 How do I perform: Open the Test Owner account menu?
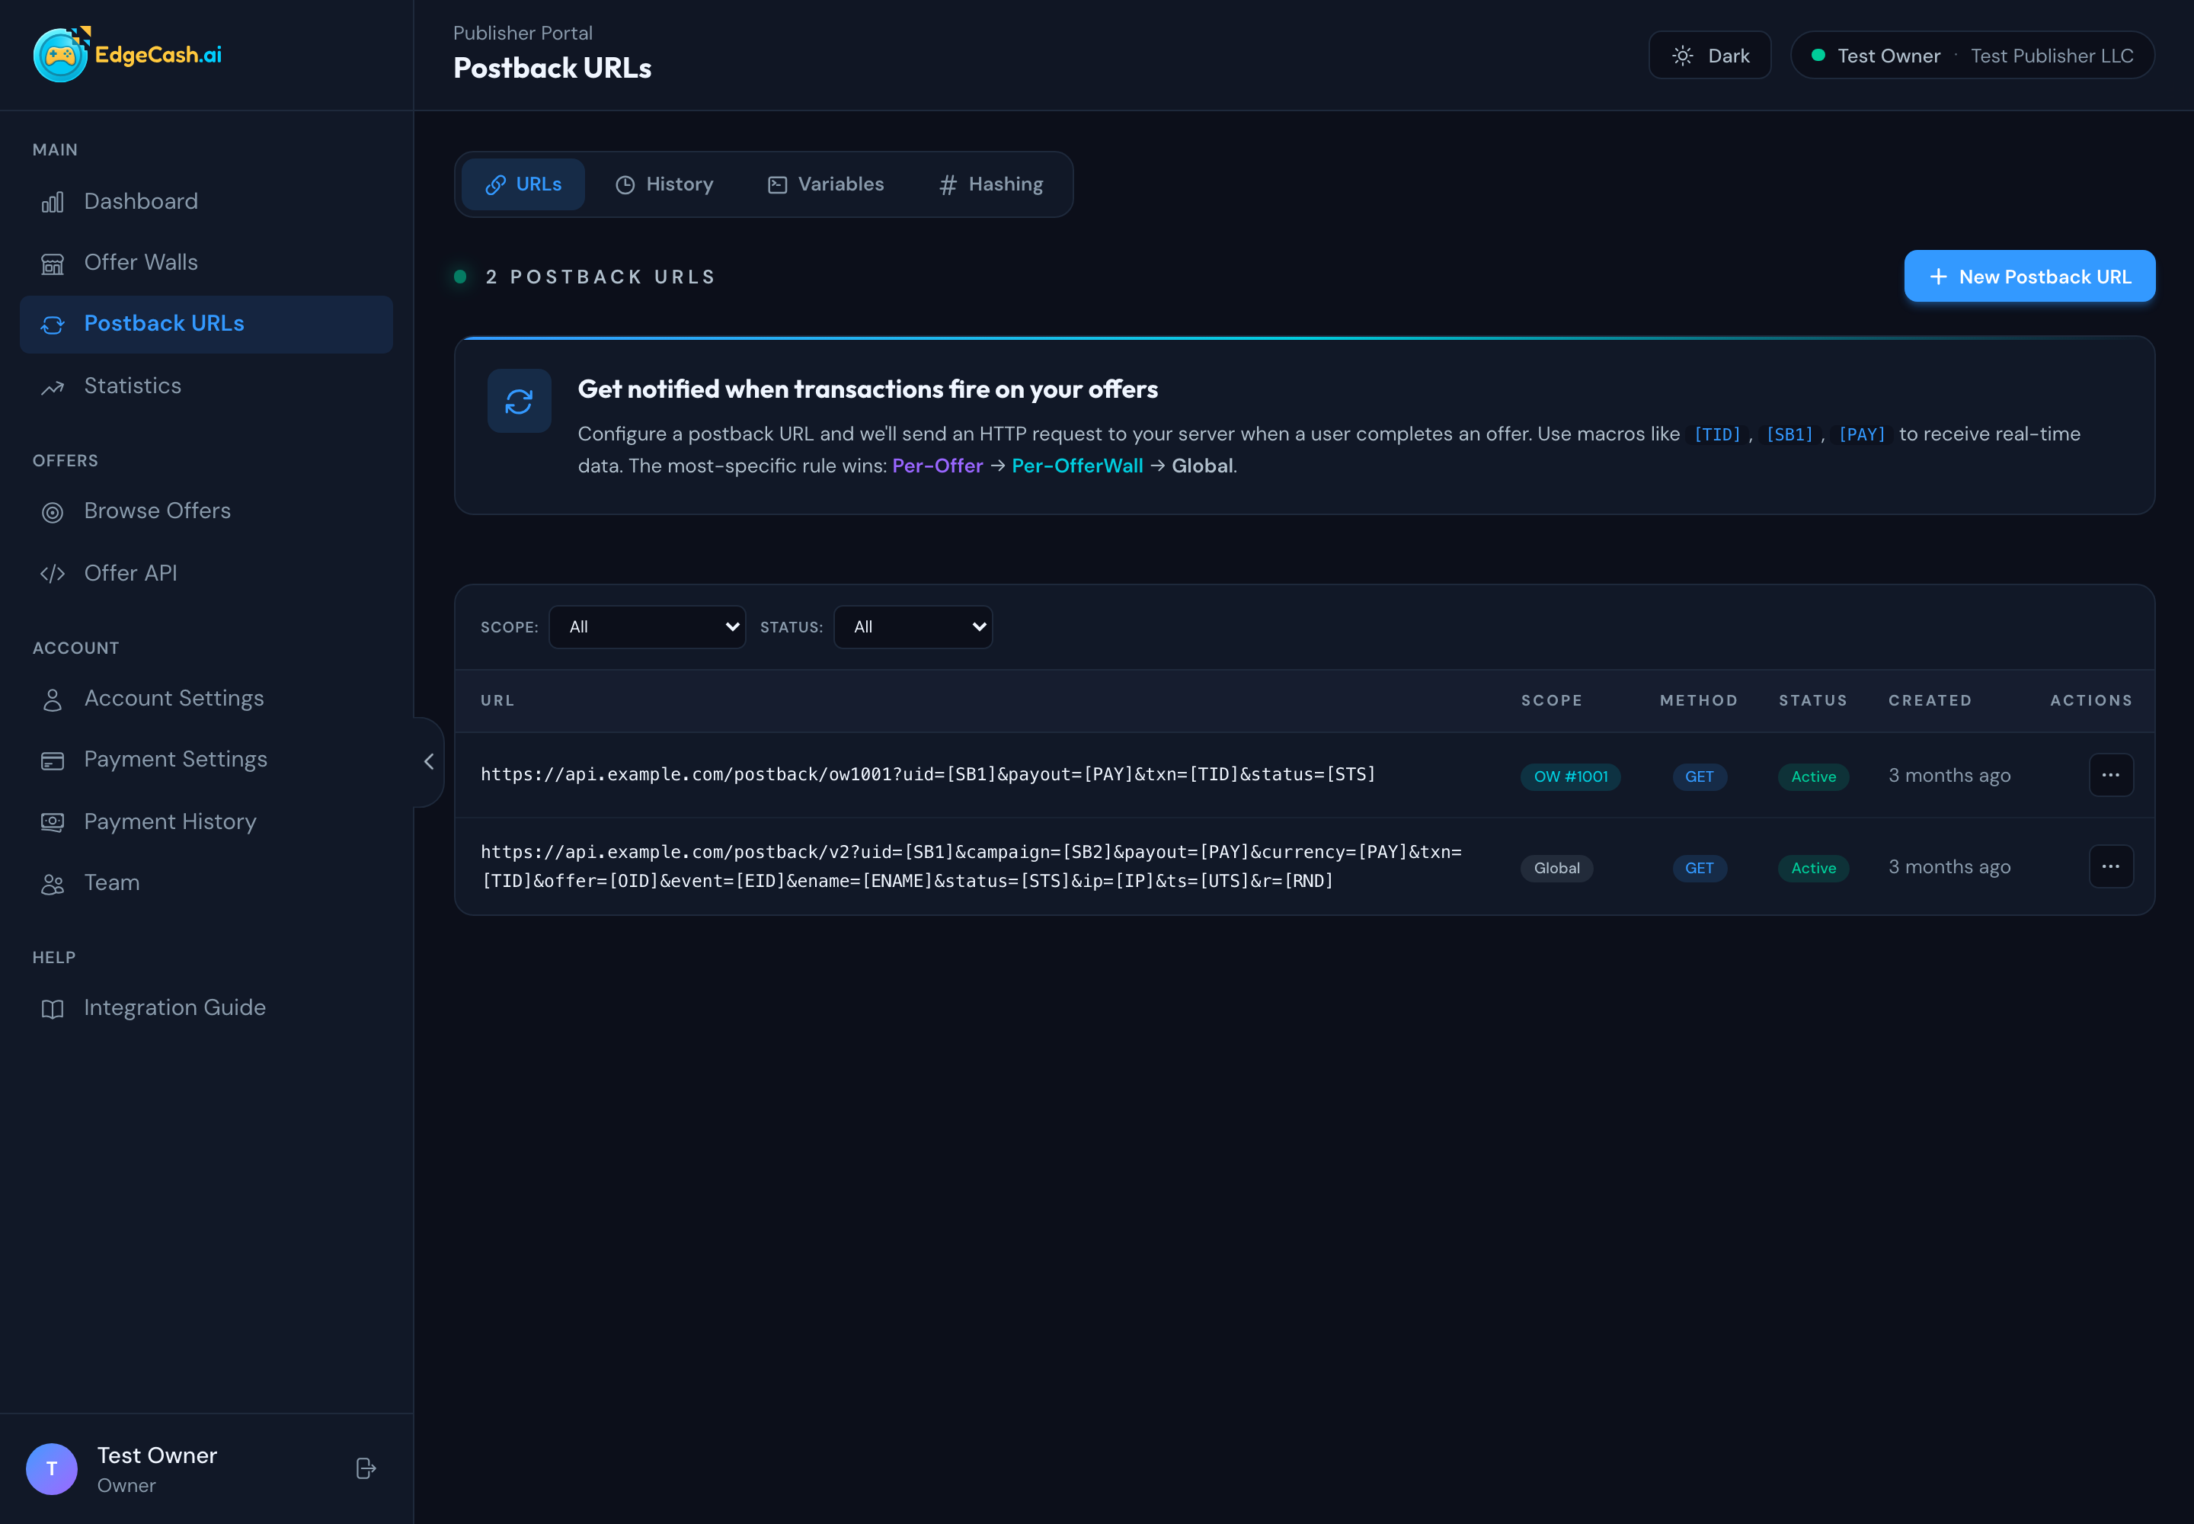pyautogui.click(x=1972, y=56)
